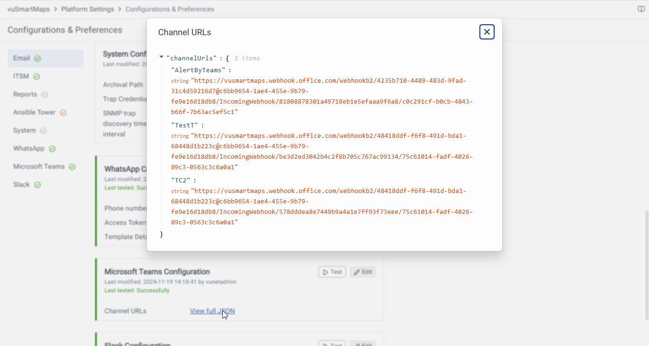This screenshot has height=346, width=649.
Task: Select Ansible Tower in sidebar
Action: [x=34, y=112]
